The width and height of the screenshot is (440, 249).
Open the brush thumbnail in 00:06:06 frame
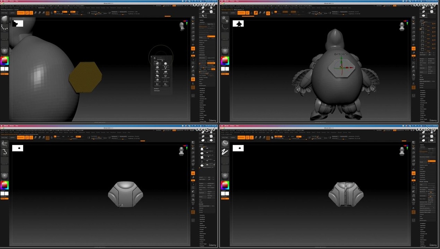pos(4,19)
